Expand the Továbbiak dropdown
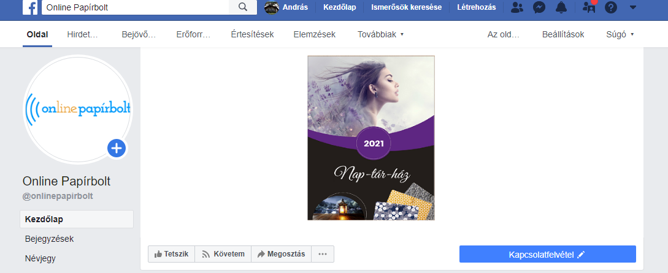 [x=380, y=34]
